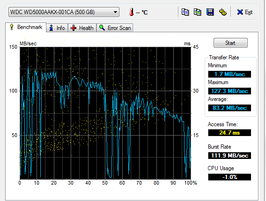Open the Error Scan tab
The width and height of the screenshot is (266, 201).
point(115,28)
